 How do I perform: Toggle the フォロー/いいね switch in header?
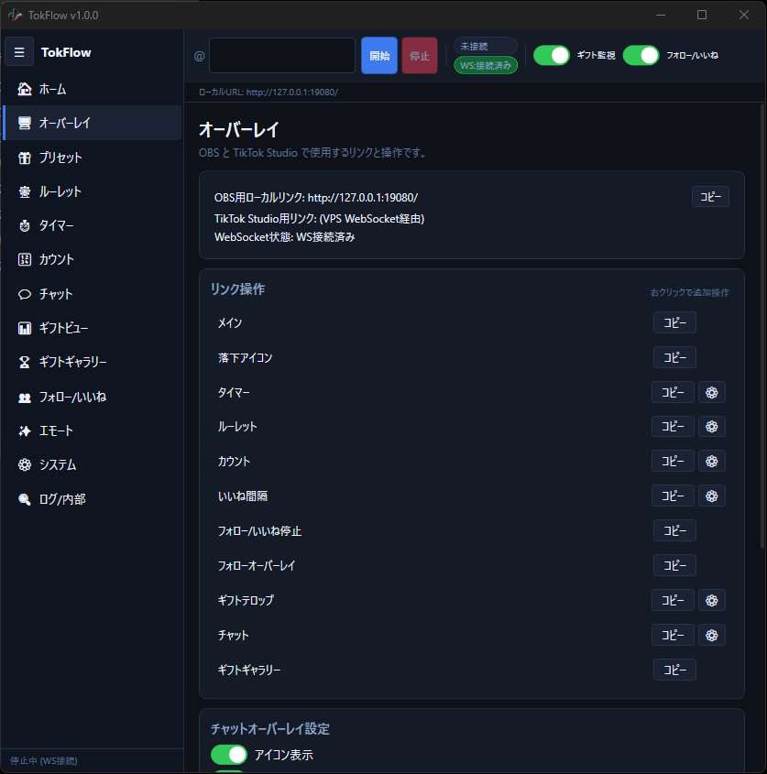coord(641,55)
